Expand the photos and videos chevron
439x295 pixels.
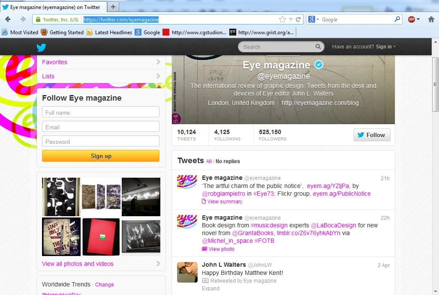(x=158, y=263)
